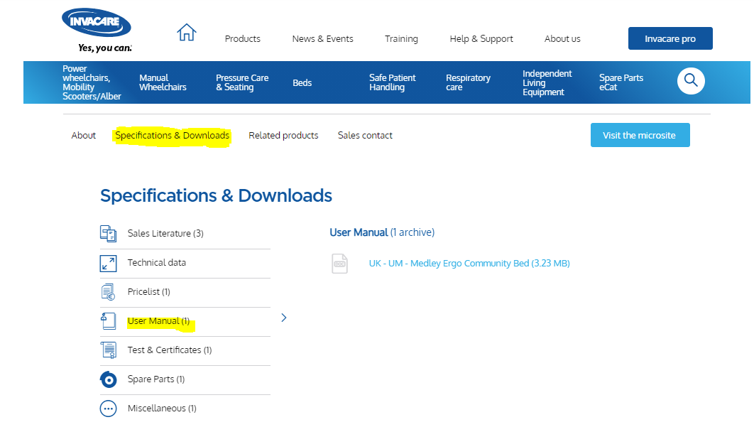Screen dimensions: 754x432
Task: Click the Technical data expand icon
Action: (x=108, y=263)
